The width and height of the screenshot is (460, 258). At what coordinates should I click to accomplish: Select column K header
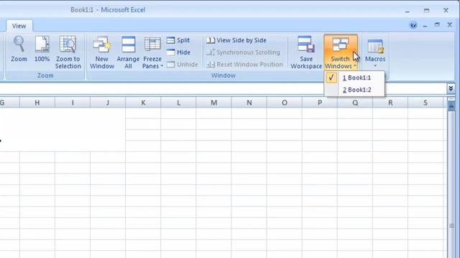tap(143, 102)
